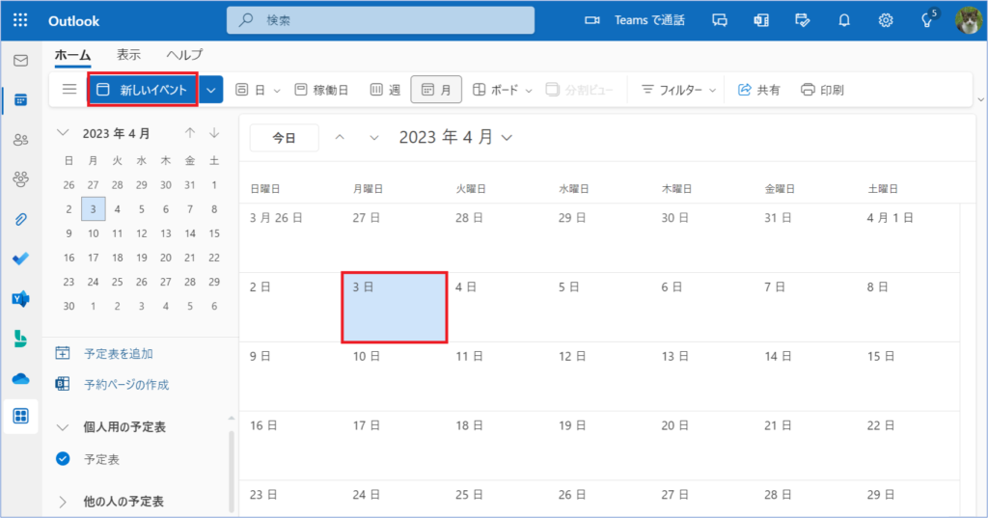988x518 pixels.
Task: Open OneDrive cloud icon in sidebar
Action: tap(20, 378)
